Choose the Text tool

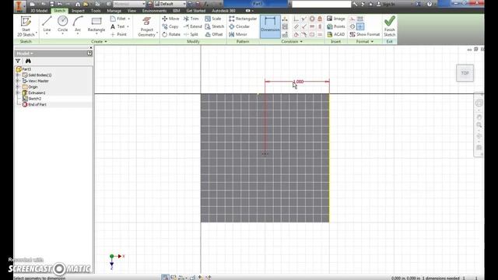click(119, 26)
